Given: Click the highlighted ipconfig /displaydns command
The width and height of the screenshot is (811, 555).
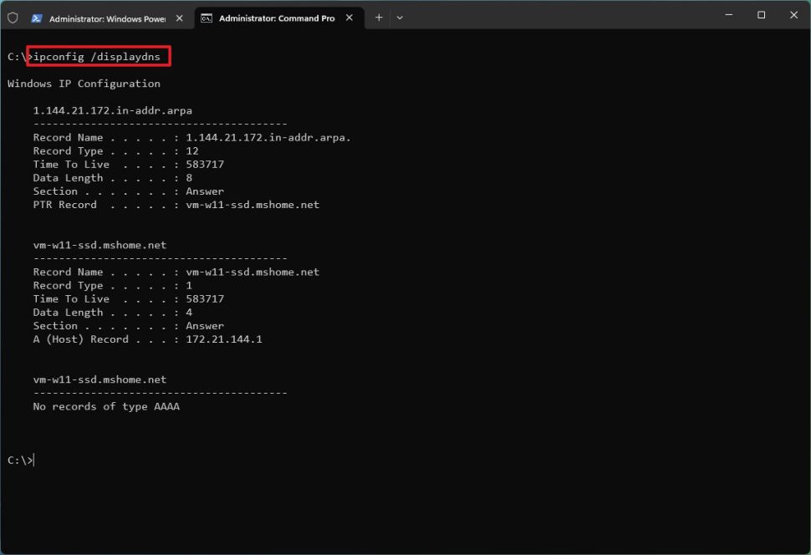Looking at the screenshot, I should (x=94, y=57).
